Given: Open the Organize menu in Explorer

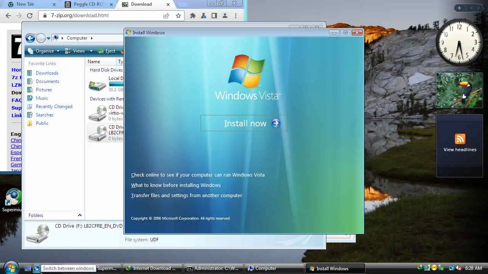Looking at the screenshot, I should click(x=43, y=51).
